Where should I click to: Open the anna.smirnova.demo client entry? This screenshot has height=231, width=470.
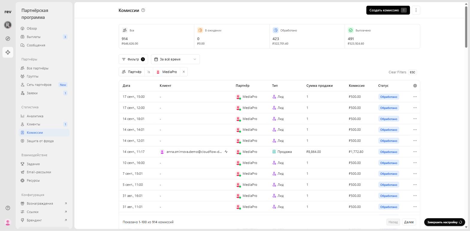pyautogui.click(x=194, y=152)
